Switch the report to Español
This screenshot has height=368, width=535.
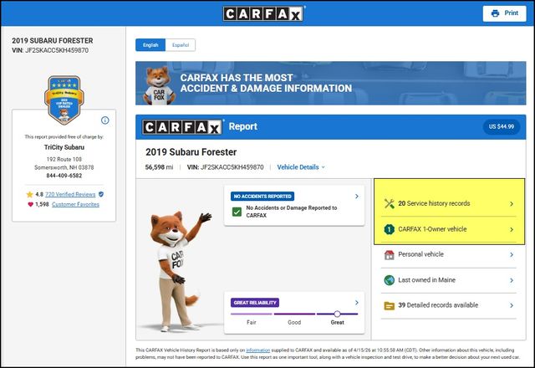pyautogui.click(x=181, y=45)
